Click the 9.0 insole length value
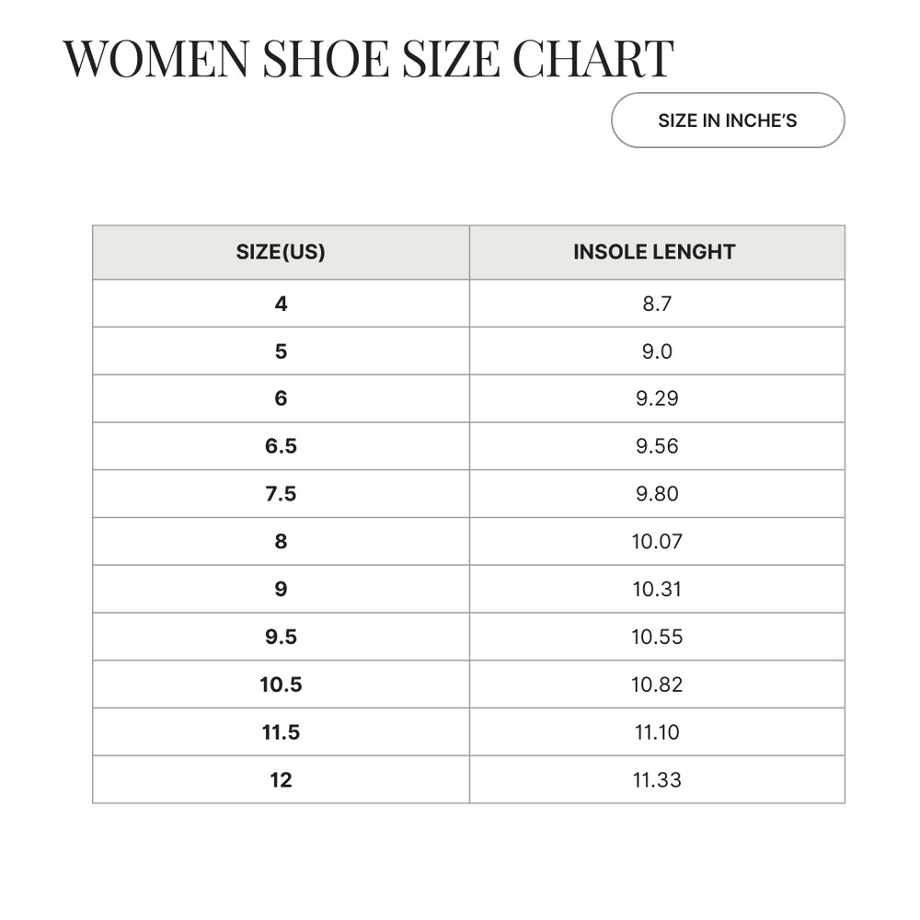This screenshot has width=920, height=920. (657, 351)
